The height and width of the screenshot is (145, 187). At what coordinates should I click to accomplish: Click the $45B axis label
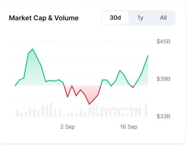[163, 41]
